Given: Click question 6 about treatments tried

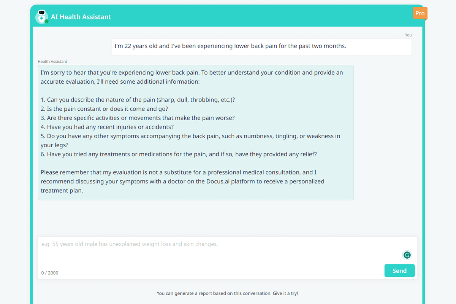Looking at the screenshot, I should tap(179, 154).
